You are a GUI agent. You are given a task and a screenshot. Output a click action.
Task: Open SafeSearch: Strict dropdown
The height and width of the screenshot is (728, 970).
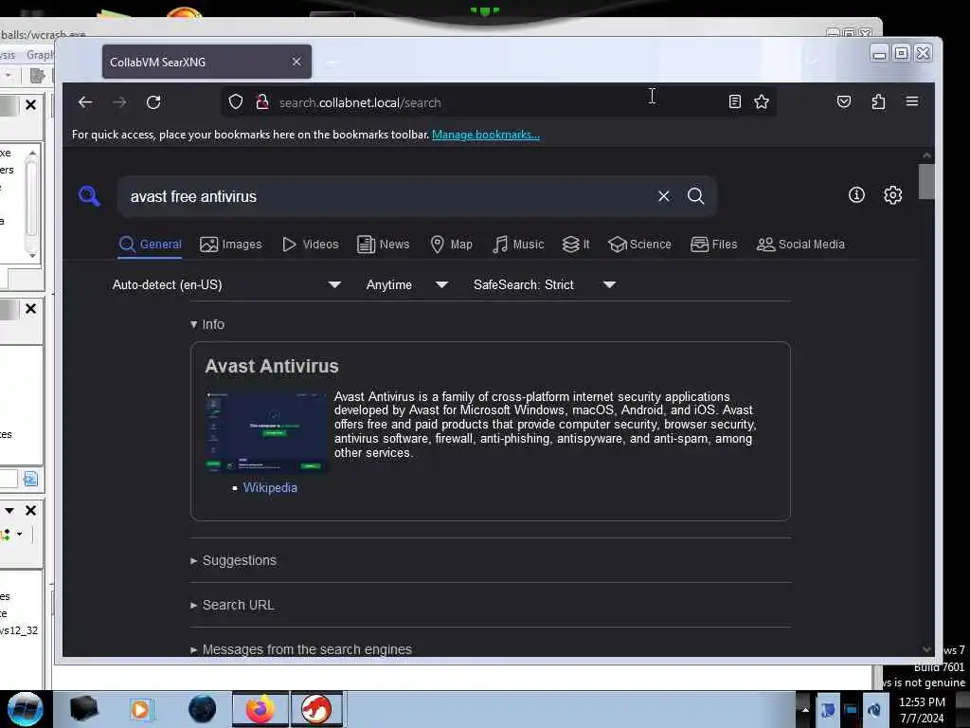pyautogui.click(x=545, y=284)
